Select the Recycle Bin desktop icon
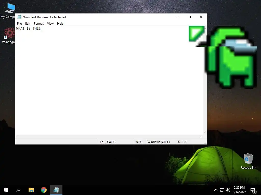 pos(248,161)
